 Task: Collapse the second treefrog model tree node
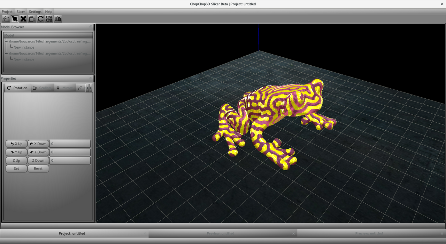click(x=6, y=54)
